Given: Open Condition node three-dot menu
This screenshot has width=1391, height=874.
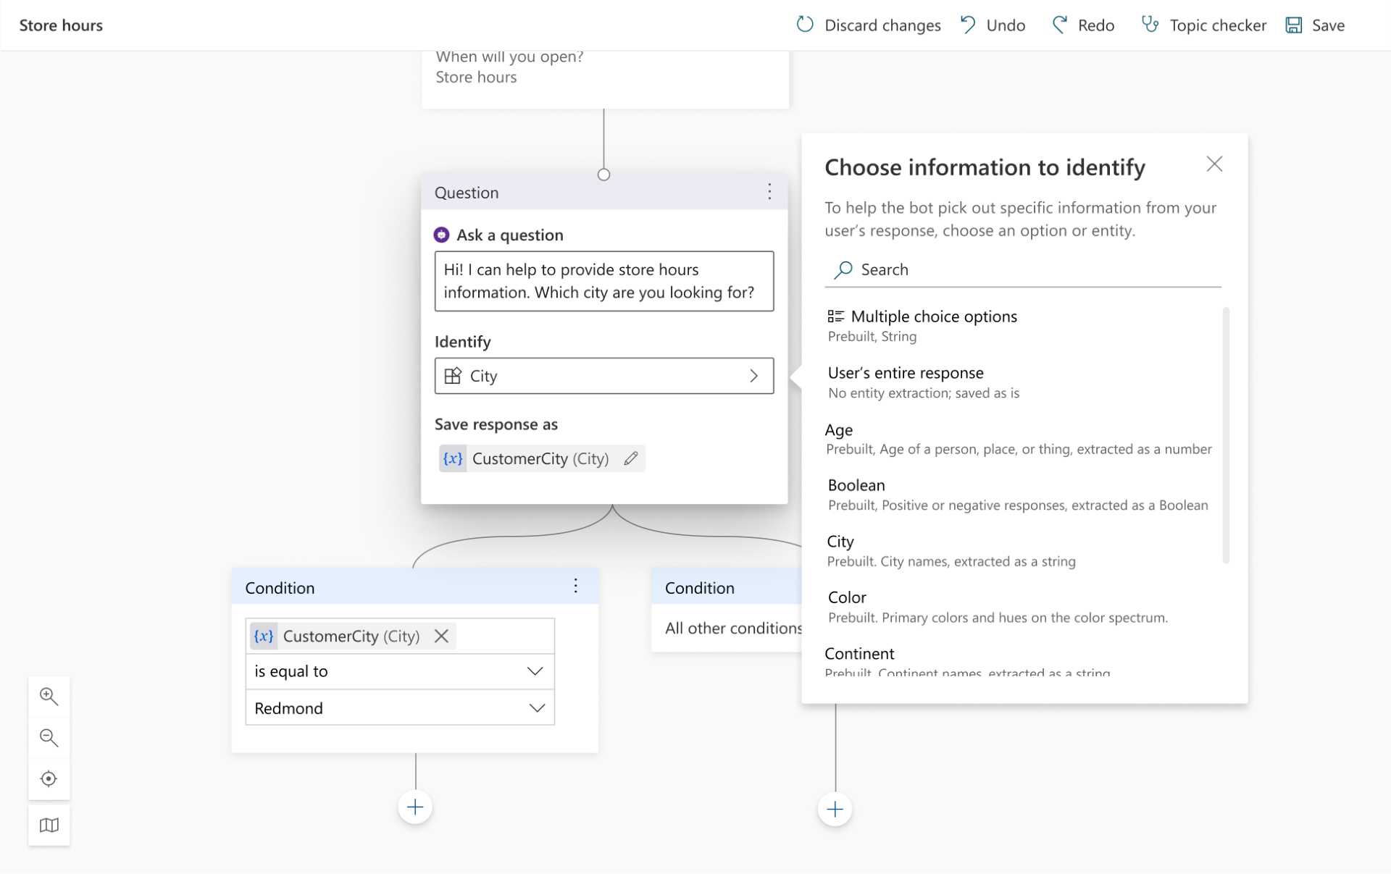Looking at the screenshot, I should 575,587.
